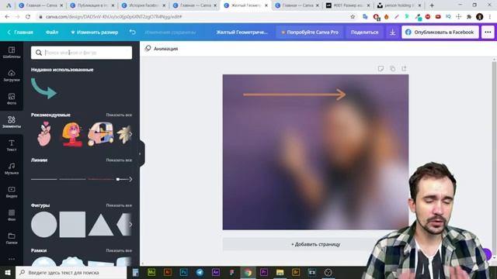Open the three-dot menu beside Publish button
The height and width of the screenshot is (279, 497).
click(x=488, y=33)
